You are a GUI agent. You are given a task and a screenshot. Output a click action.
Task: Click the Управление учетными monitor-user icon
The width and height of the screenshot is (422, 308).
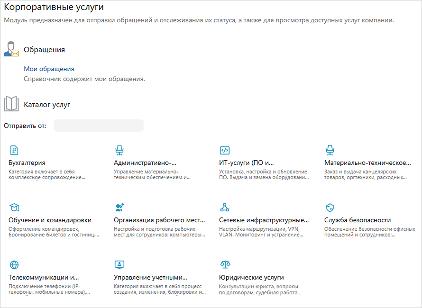click(119, 264)
